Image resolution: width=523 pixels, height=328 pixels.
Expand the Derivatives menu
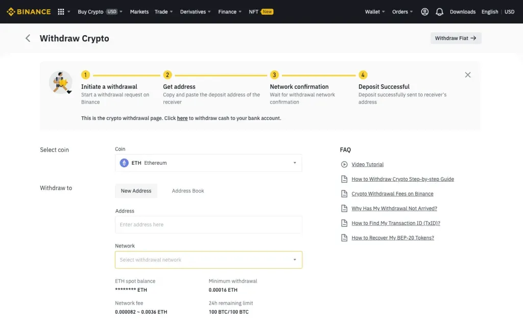pos(196,12)
